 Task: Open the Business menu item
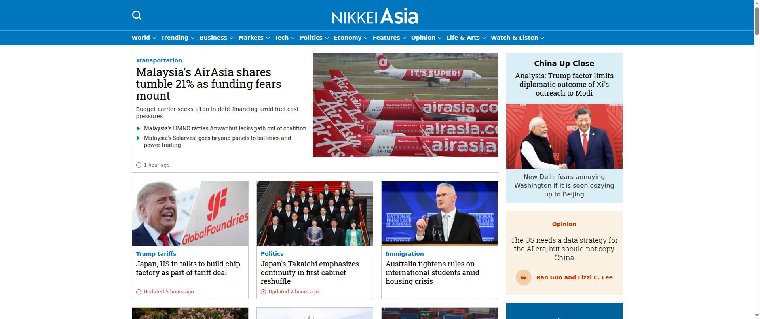(x=213, y=38)
